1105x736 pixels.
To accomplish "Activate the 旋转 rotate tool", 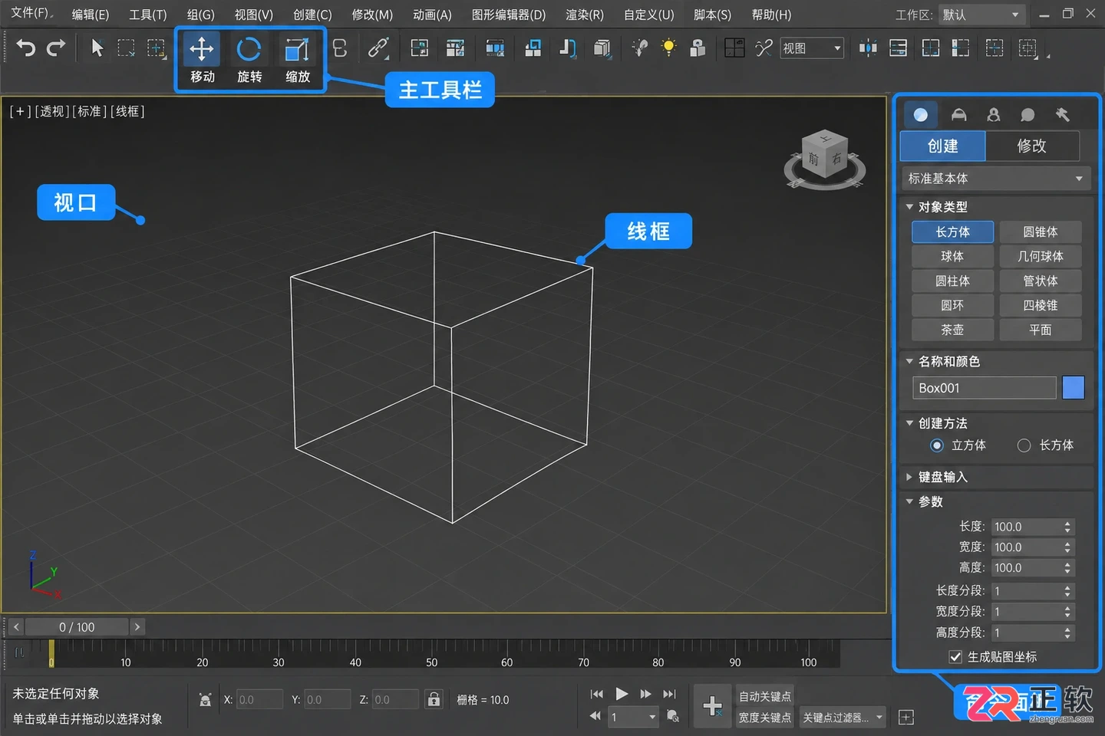I will [x=249, y=49].
